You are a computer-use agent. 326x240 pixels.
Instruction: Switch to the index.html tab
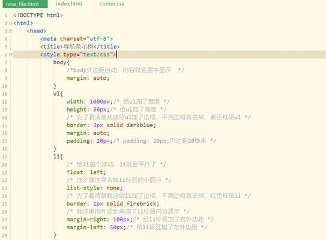69,4
